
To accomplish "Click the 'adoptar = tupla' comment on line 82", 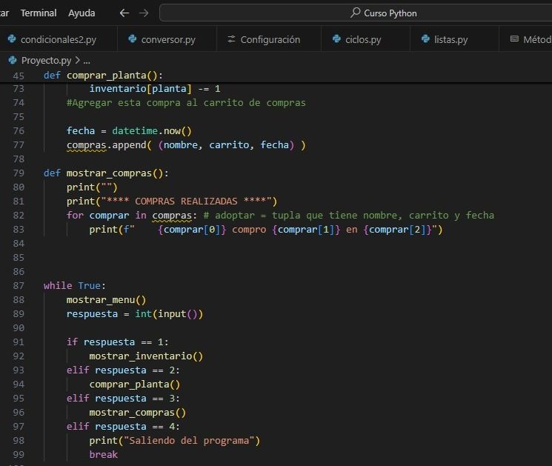I will 348,215.
